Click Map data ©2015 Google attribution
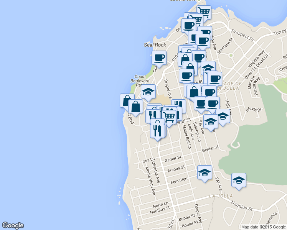The width and height of the screenshot is (287, 230). (x=264, y=227)
